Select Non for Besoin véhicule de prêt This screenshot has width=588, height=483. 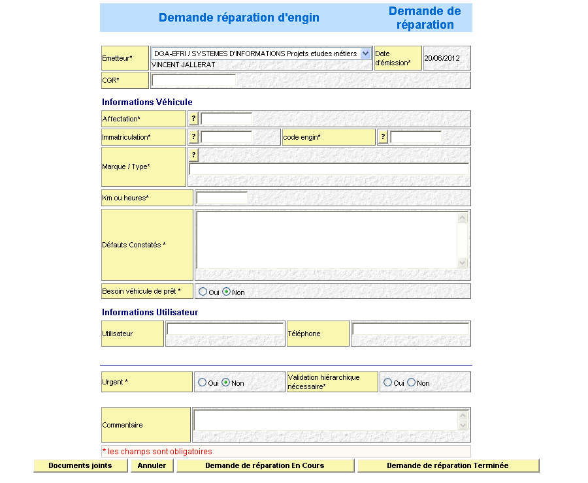pyautogui.click(x=227, y=292)
